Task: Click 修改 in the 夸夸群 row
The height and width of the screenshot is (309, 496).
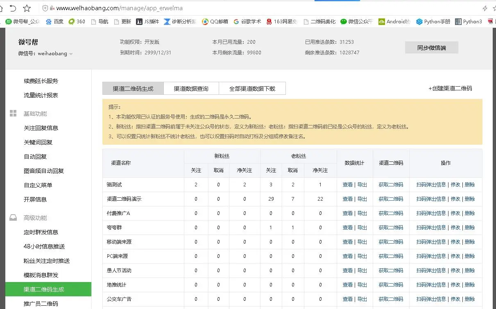Action: (x=455, y=228)
